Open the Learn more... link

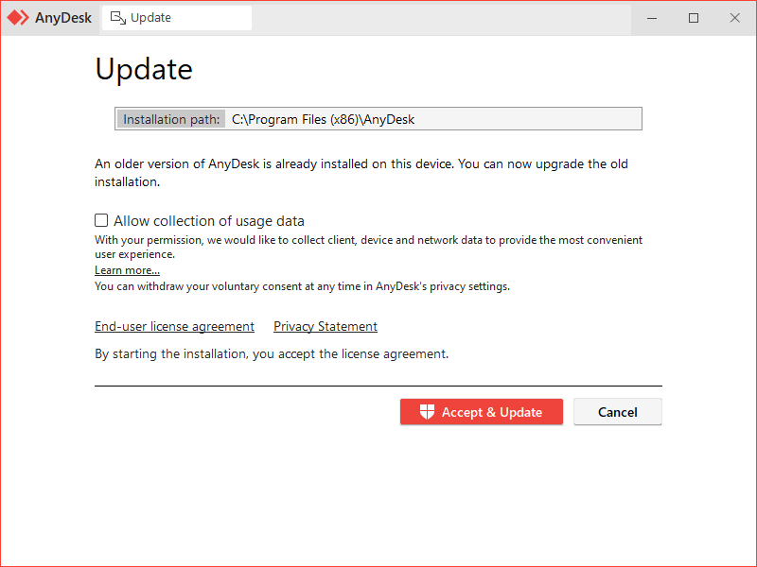pyautogui.click(x=127, y=270)
